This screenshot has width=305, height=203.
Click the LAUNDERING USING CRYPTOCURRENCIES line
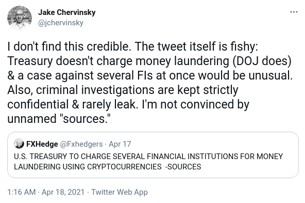(88, 167)
